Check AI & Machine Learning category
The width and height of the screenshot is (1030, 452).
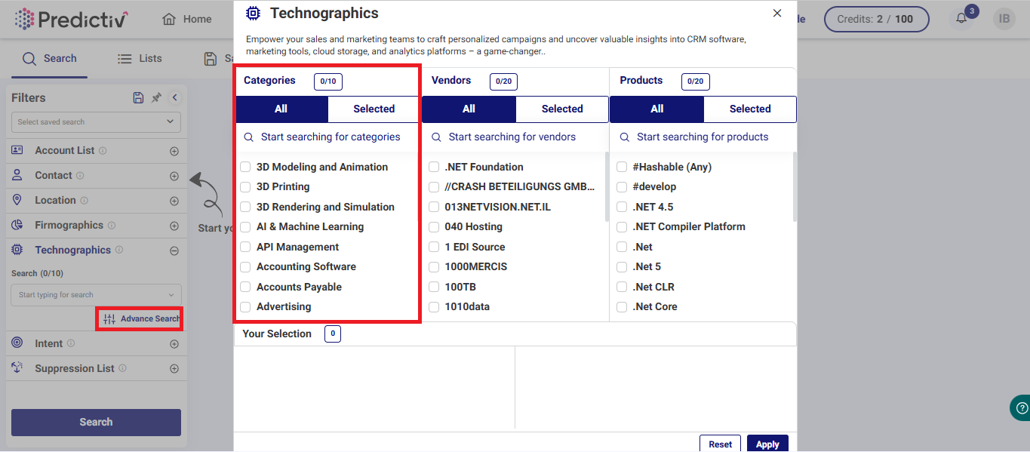click(x=245, y=226)
